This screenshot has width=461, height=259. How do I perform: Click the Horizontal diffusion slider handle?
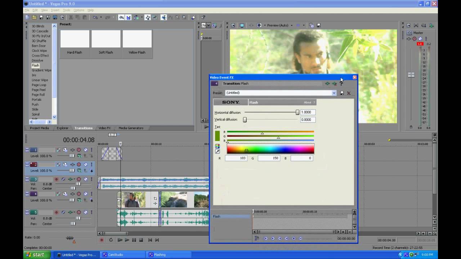click(297, 112)
